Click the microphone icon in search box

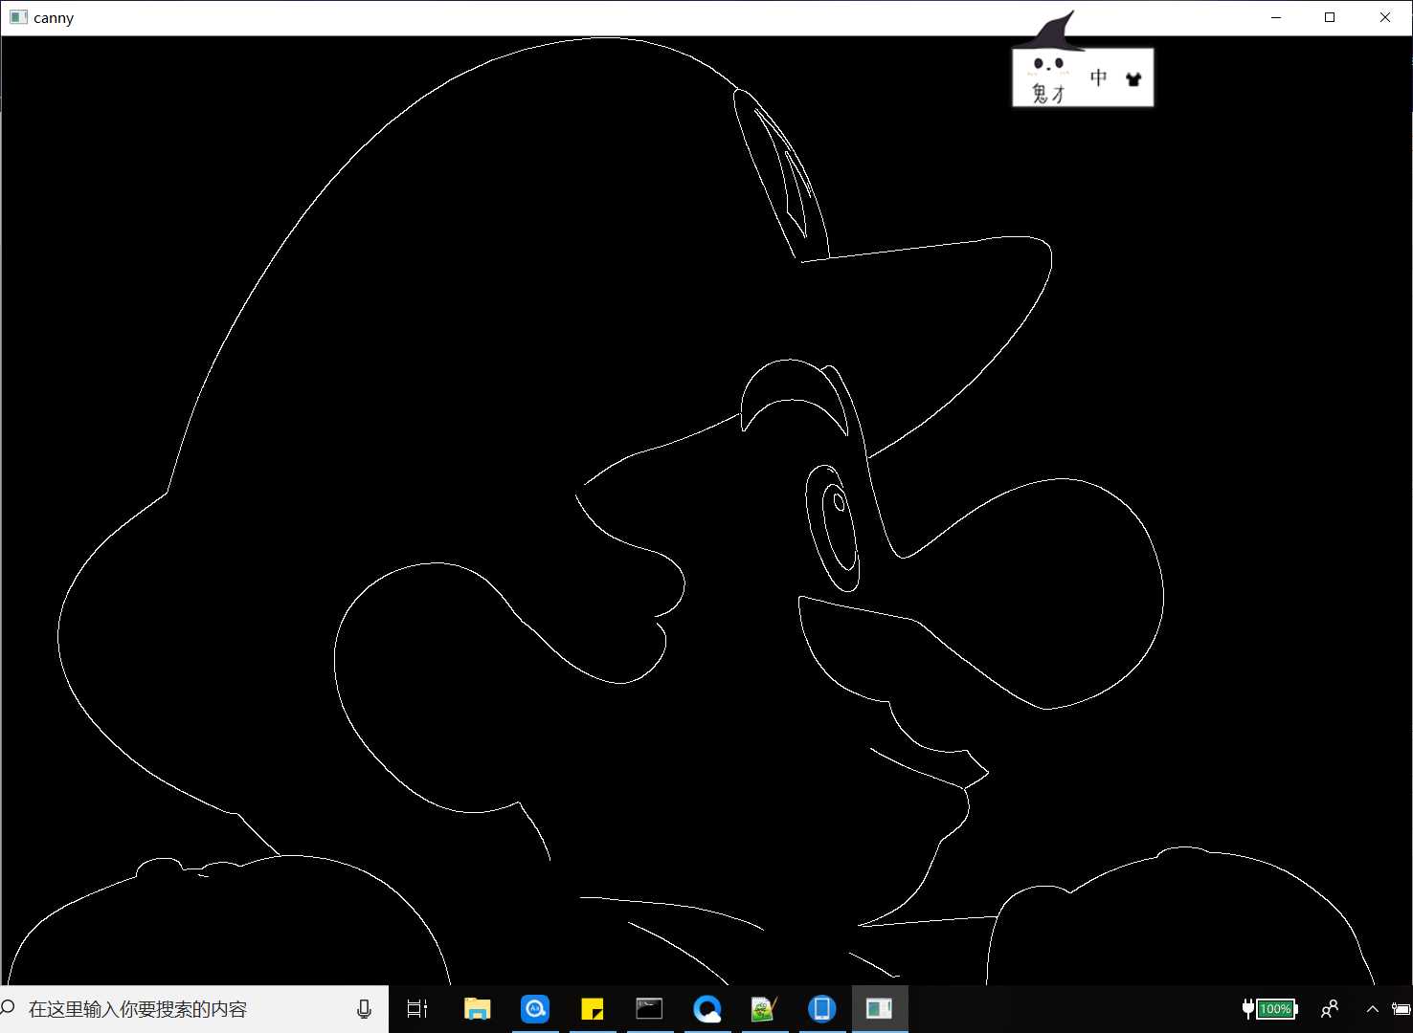[364, 1009]
